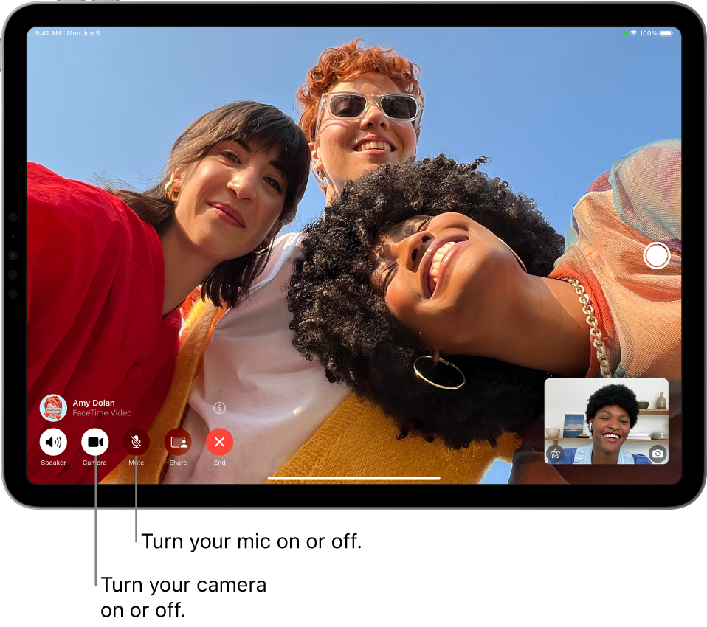Tap the battery icon in the status bar
This screenshot has height=627, width=707.
coord(666,34)
